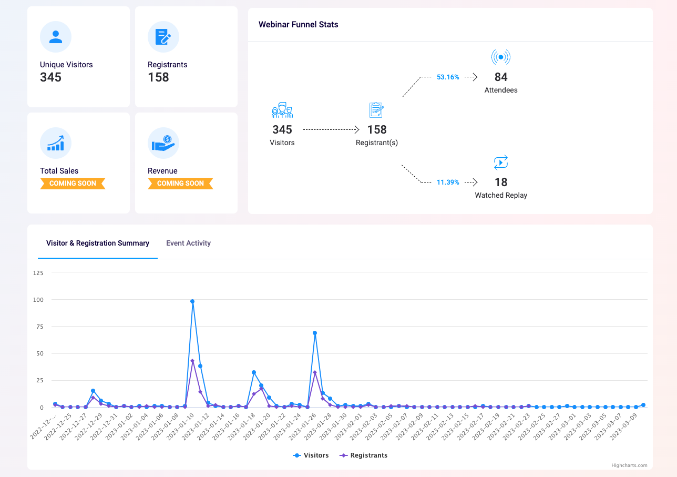Click the Unique Visitors person icon
677x477 pixels.
[x=56, y=37]
